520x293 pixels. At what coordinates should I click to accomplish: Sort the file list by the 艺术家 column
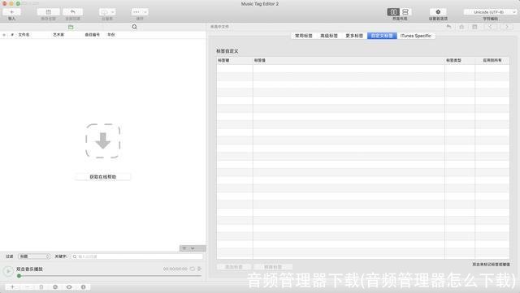click(58, 34)
